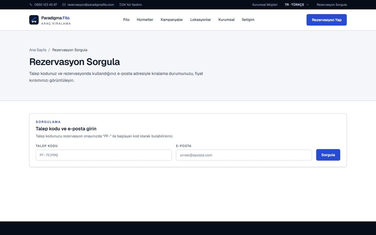Click the Paradigma Filo brand name

coord(55,18)
